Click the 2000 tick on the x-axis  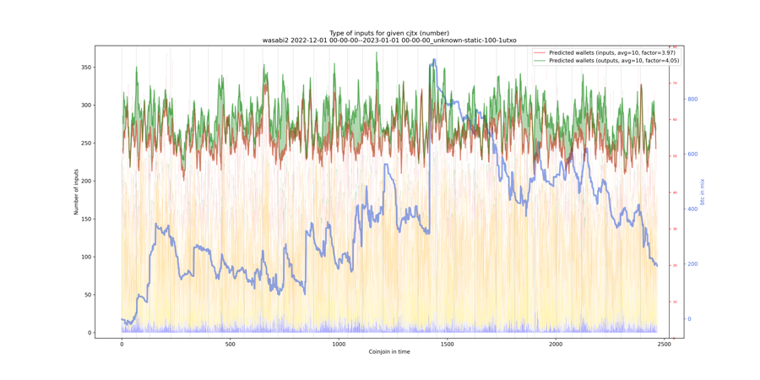(556, 345)
